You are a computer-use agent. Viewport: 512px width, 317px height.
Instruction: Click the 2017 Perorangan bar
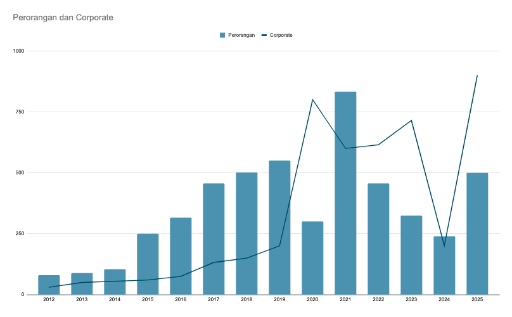pyautogui.click(x=214, y=238)
